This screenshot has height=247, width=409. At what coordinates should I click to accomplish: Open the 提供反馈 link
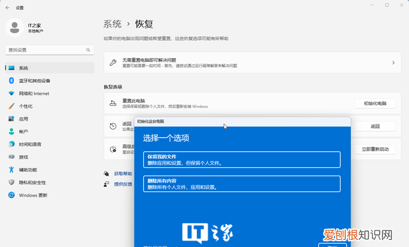123,184
